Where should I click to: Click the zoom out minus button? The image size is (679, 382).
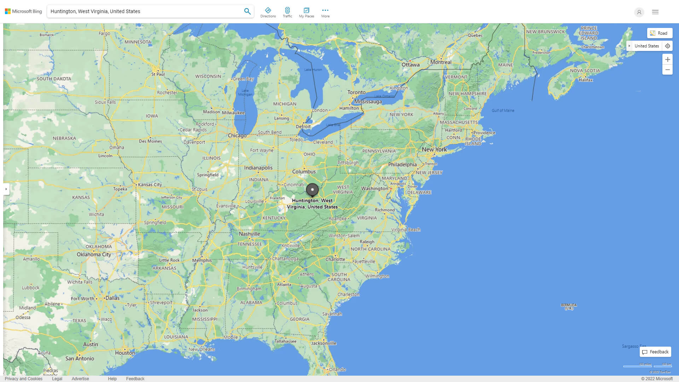coord(668,69)
